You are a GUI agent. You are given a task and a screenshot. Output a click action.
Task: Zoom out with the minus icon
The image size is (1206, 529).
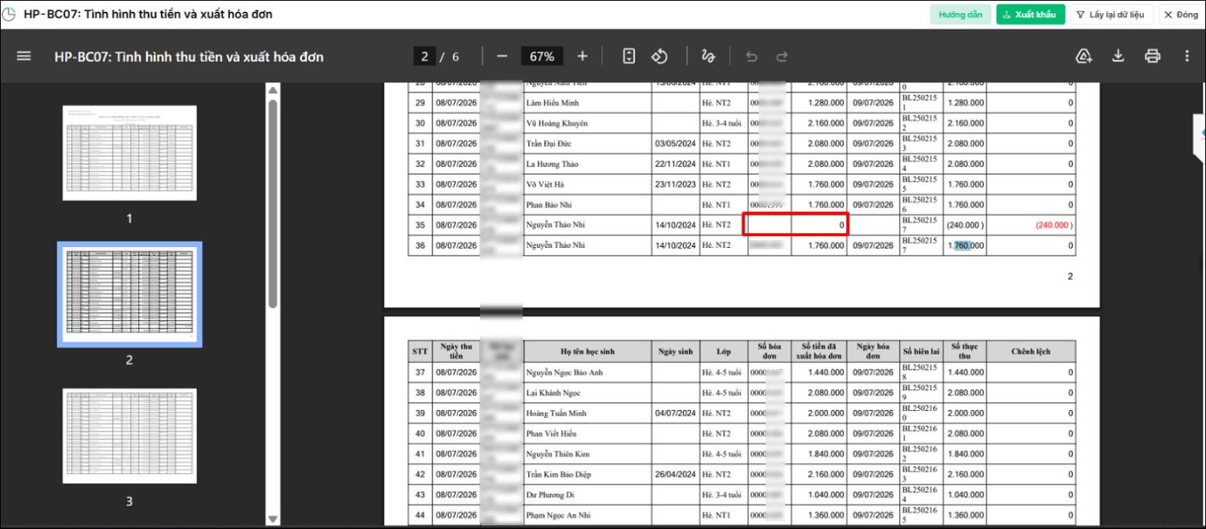point(502,57)
